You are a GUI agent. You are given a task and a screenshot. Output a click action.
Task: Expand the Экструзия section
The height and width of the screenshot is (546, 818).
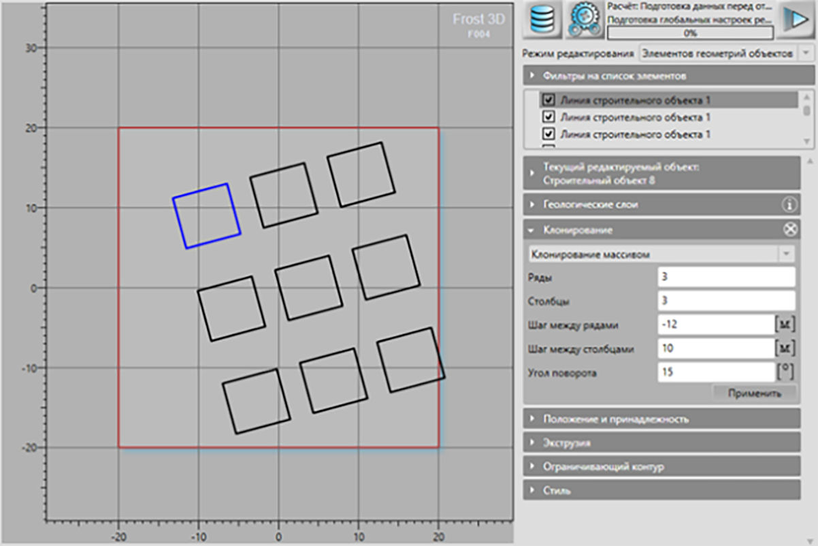click(661, 443)
